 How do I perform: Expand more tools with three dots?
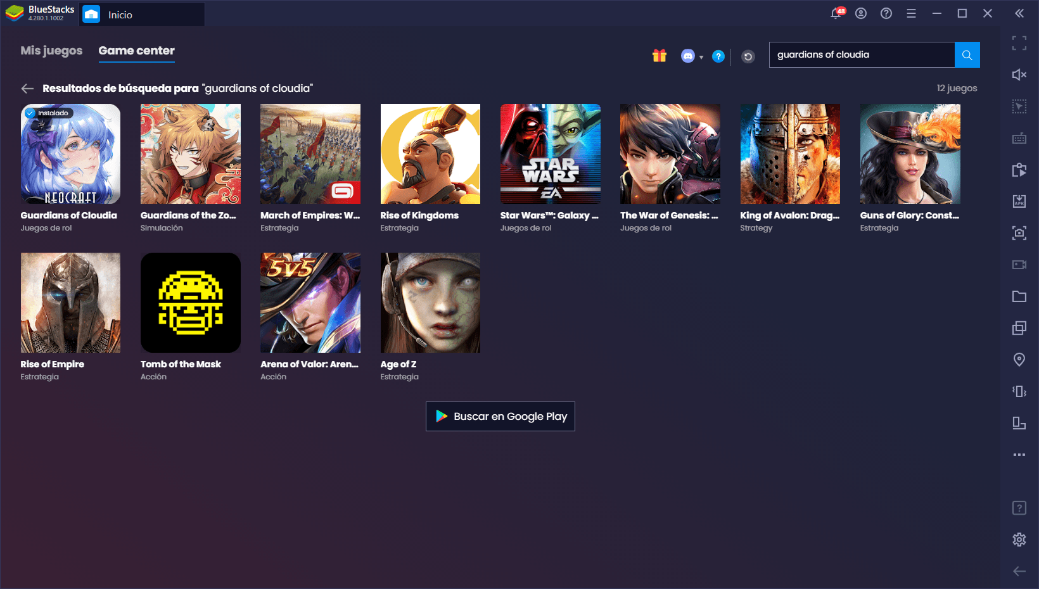click(1019, 455)
